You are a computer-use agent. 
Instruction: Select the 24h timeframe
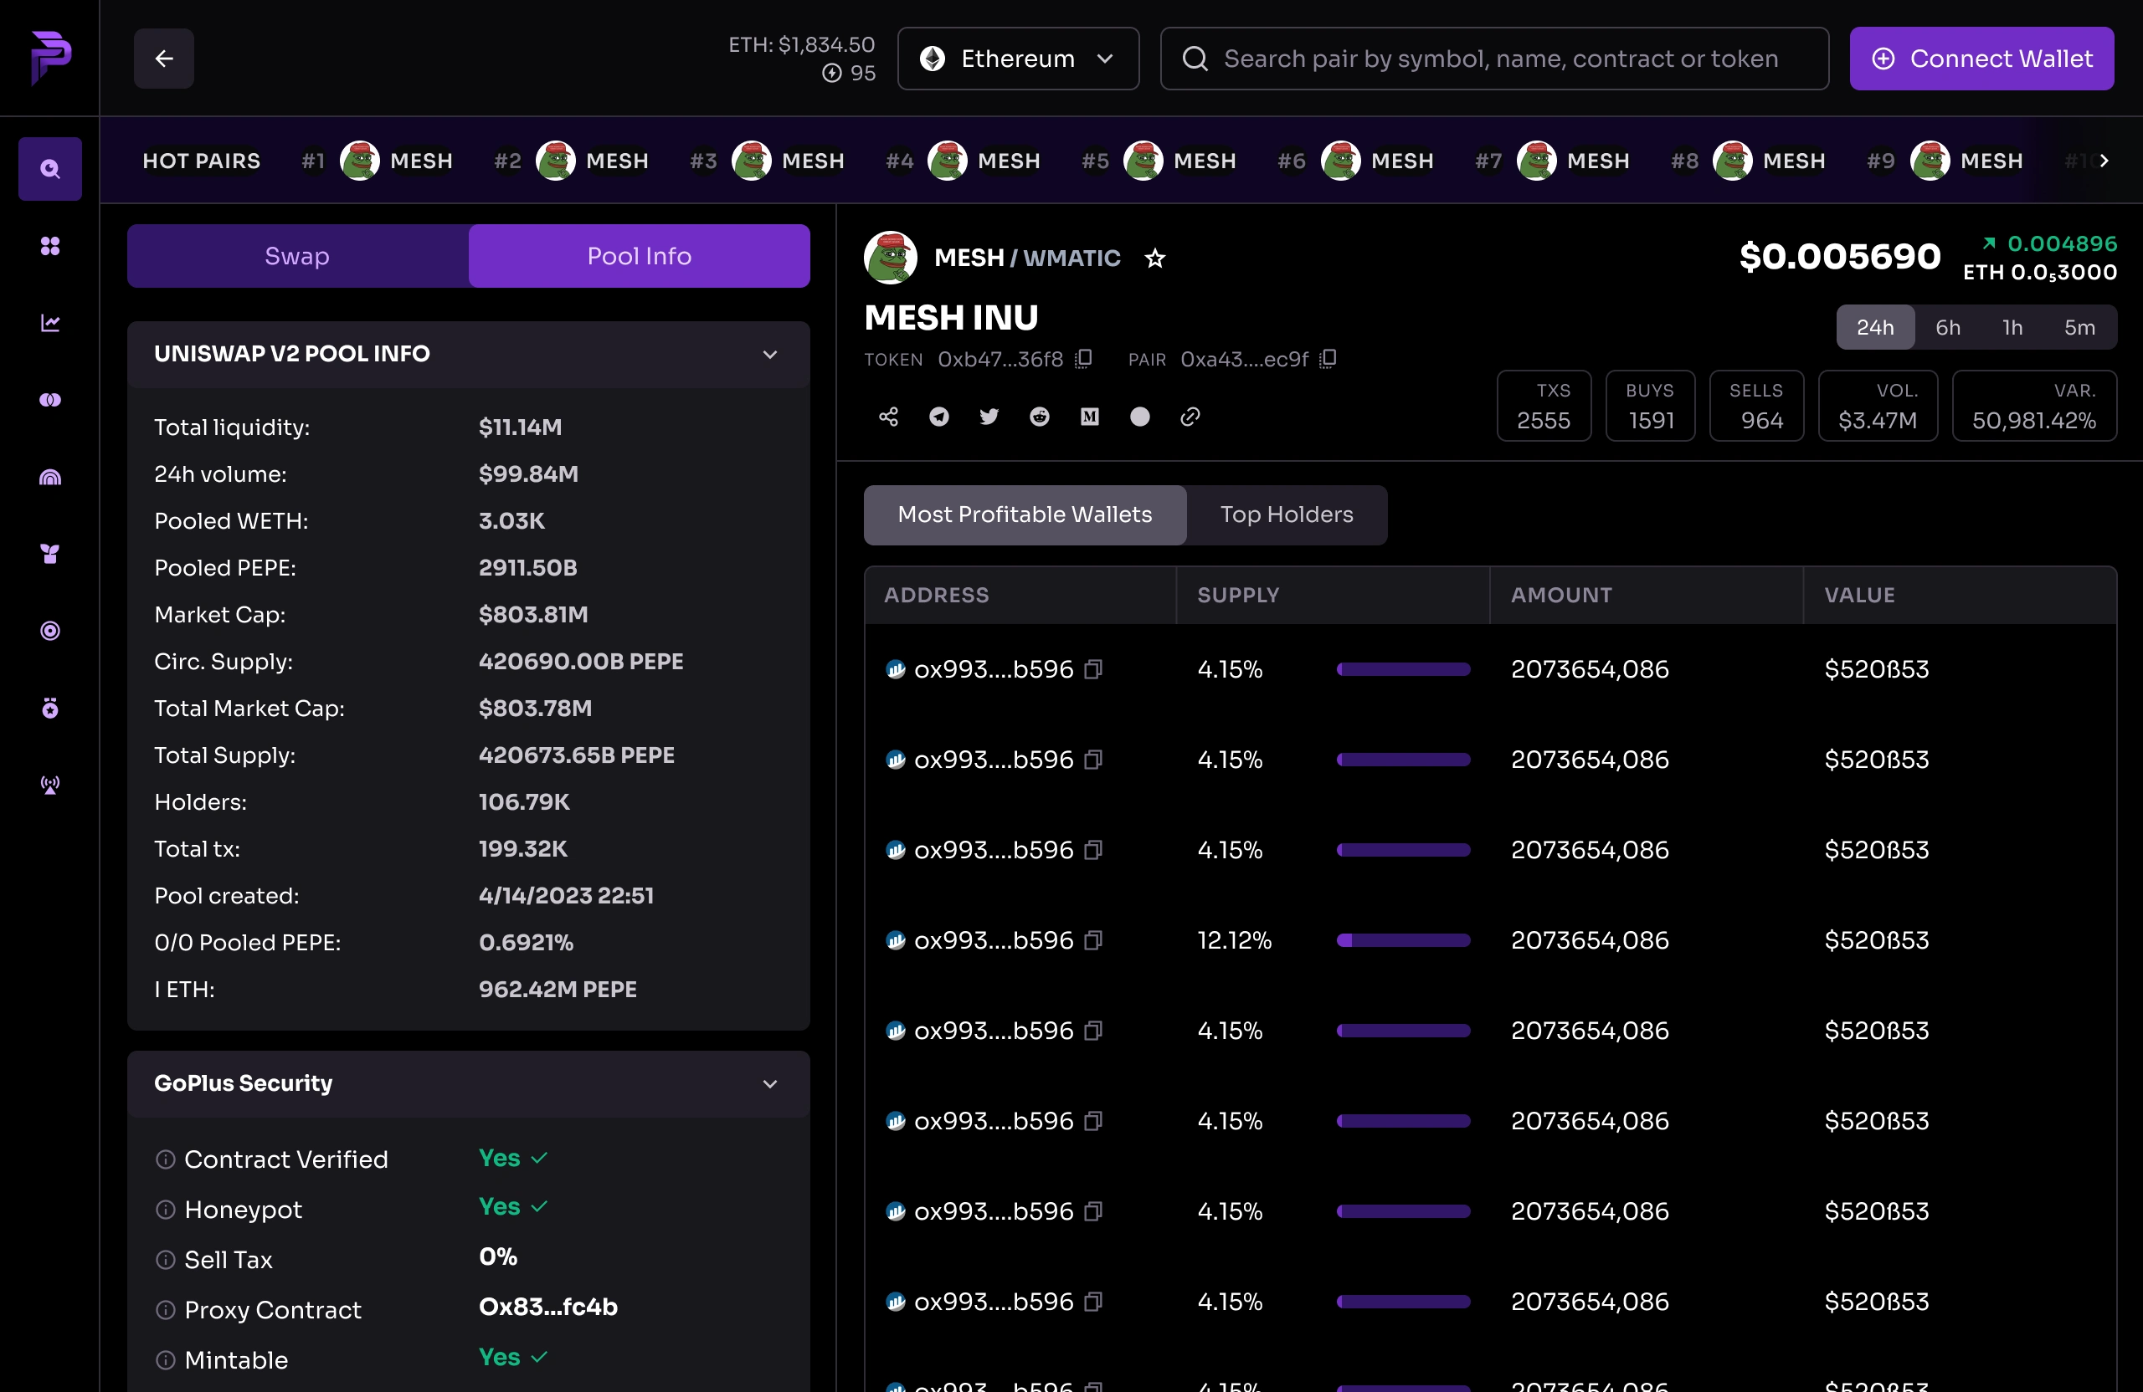point(1874,328)
